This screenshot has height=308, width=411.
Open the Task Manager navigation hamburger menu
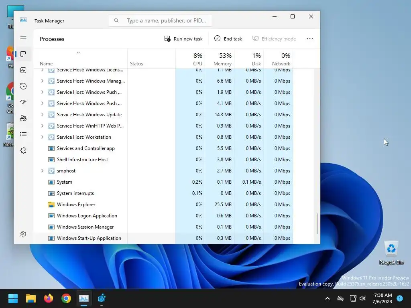23,38
